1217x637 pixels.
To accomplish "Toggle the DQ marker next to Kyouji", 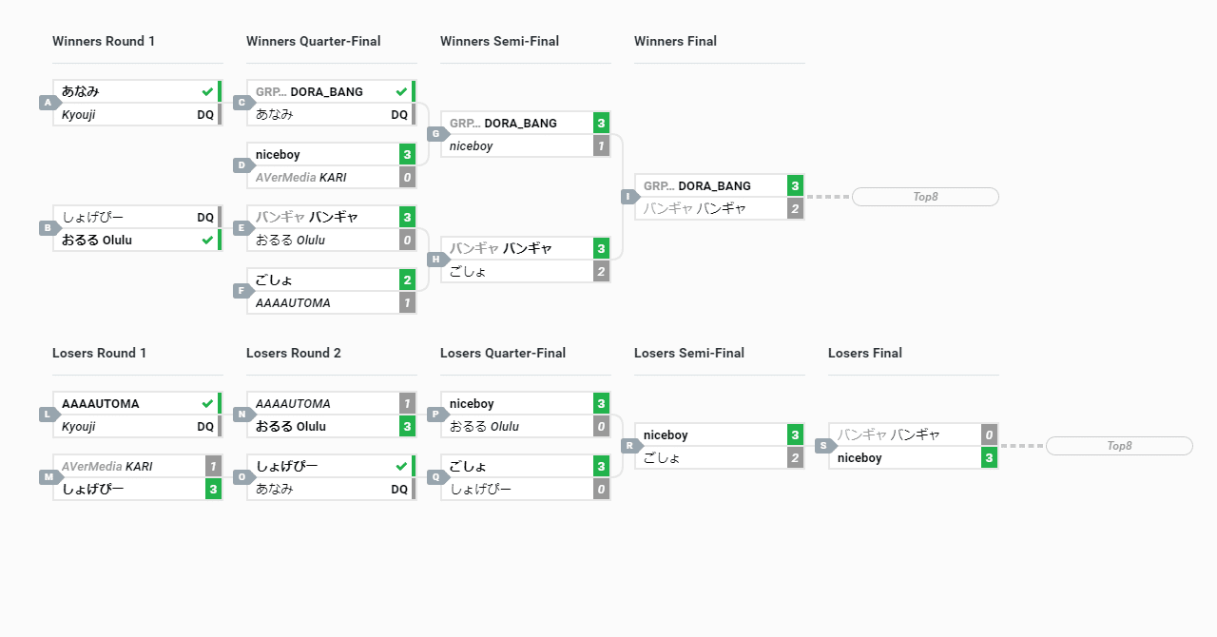I will point(205,114).
